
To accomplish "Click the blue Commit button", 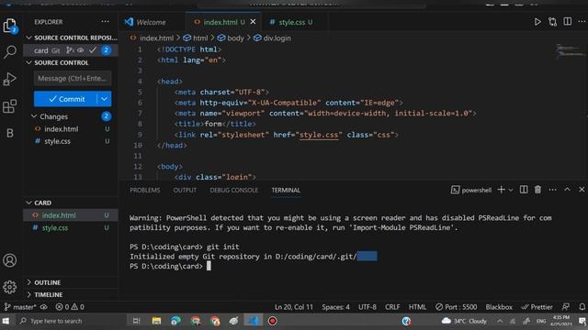I will (65, 99).
